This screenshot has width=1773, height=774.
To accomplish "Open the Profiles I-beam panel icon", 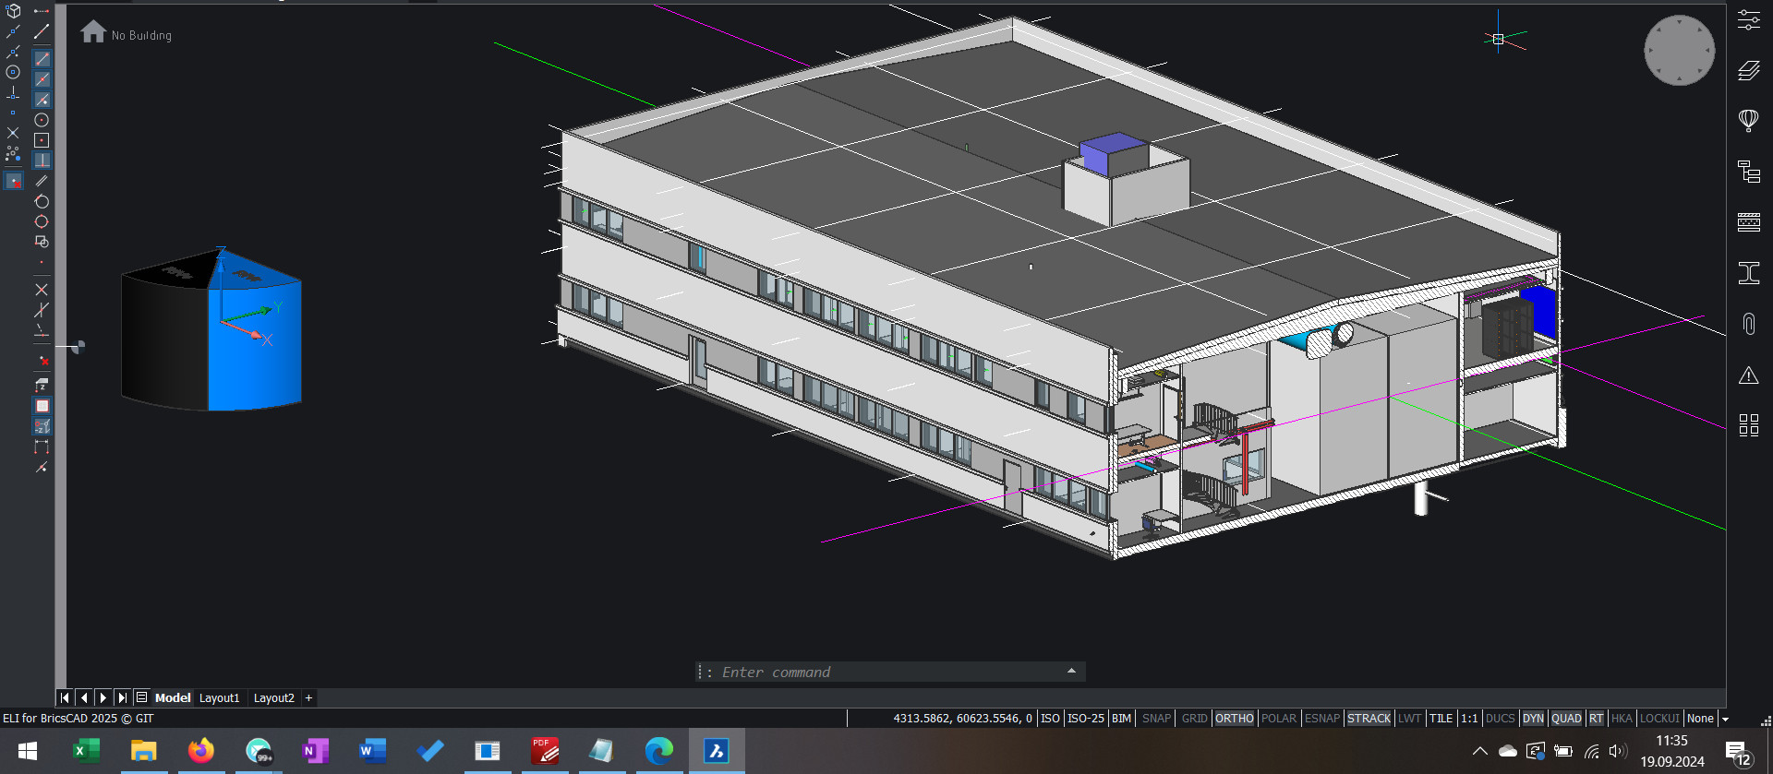I will pos(1748,272).
